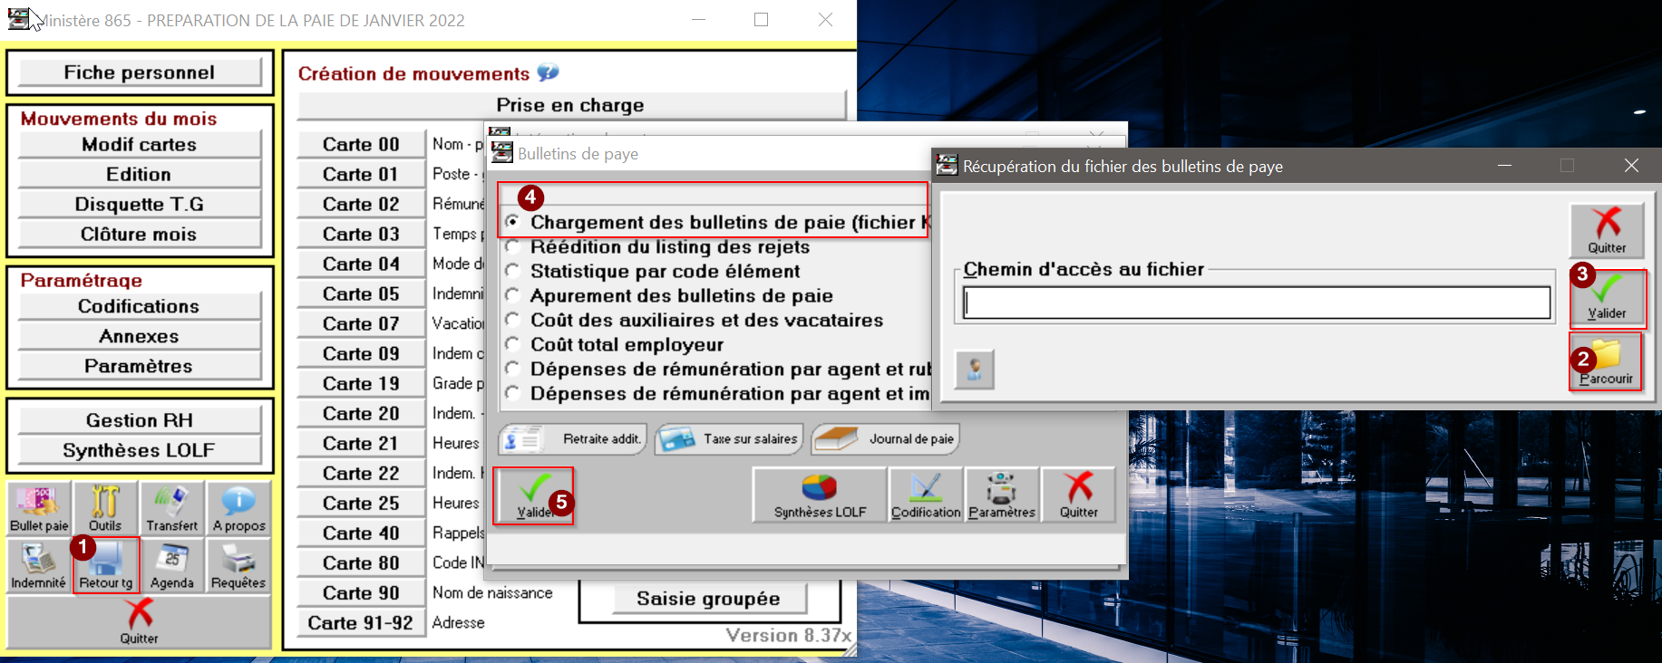This screenshot has height=663, width=1662.
Task: Click Parcourir folder icon to browse
Action: pos(1606,361)
